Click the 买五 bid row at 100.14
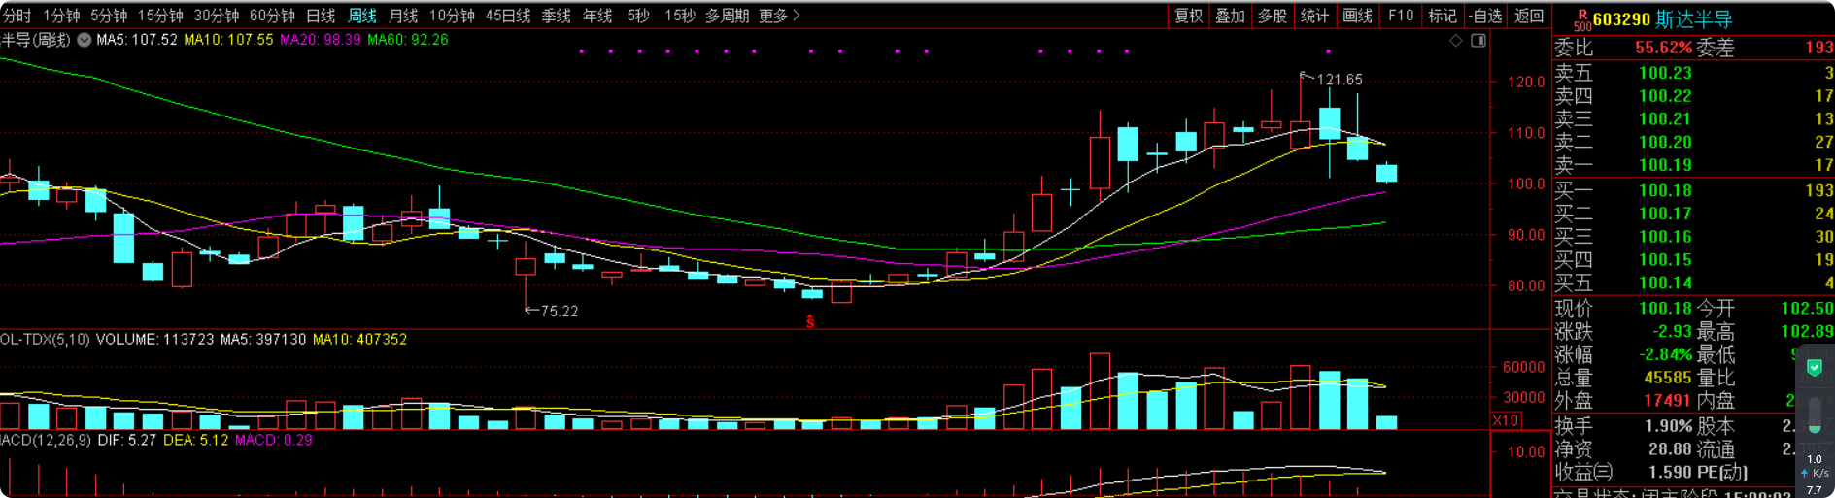The height and width of the screenshot is (498, 1835). [x=1694, y=283]
